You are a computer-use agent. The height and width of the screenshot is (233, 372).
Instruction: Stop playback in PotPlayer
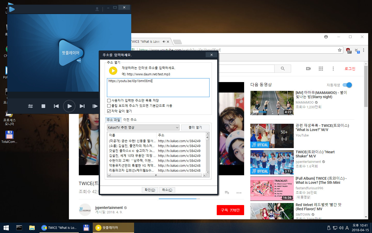43,106
